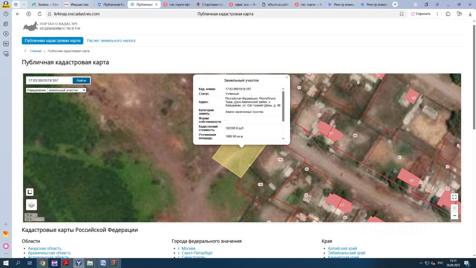
Task: Open Расчет земельного налога link
Action: [111, 41]
